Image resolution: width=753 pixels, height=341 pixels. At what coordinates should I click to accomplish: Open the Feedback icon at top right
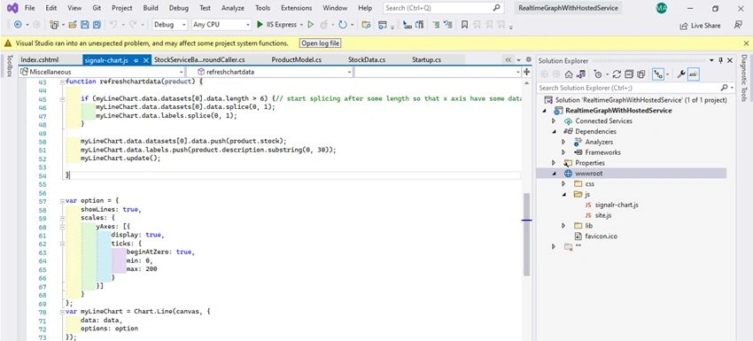pos(738,25)
